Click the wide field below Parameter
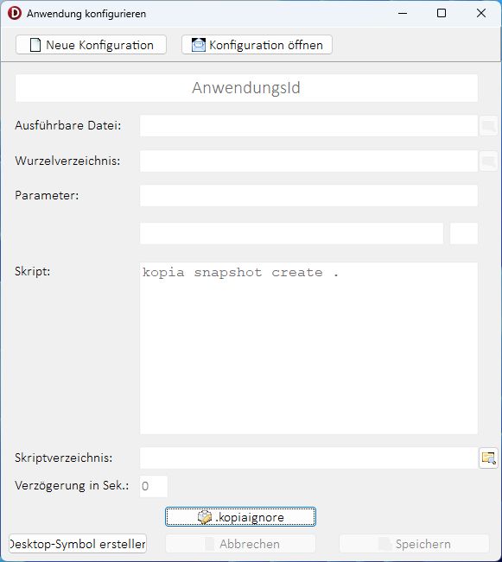 291,233
